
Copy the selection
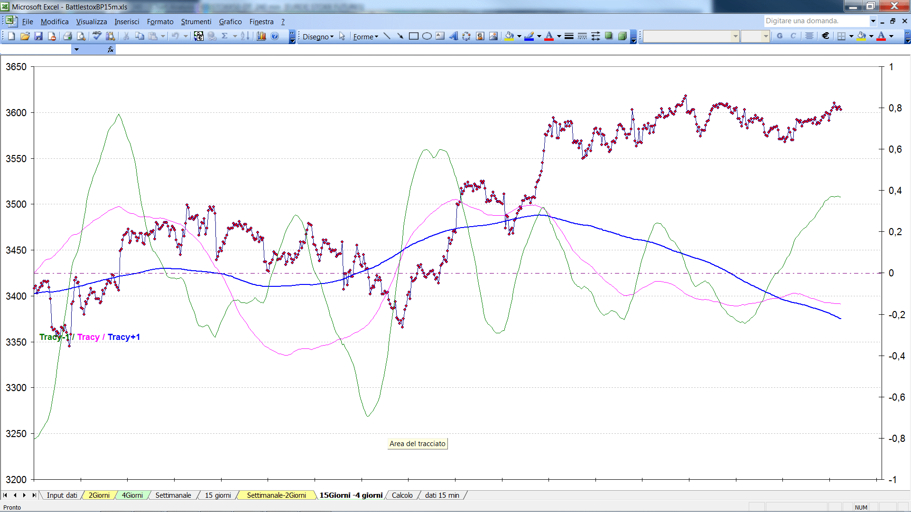139,36
